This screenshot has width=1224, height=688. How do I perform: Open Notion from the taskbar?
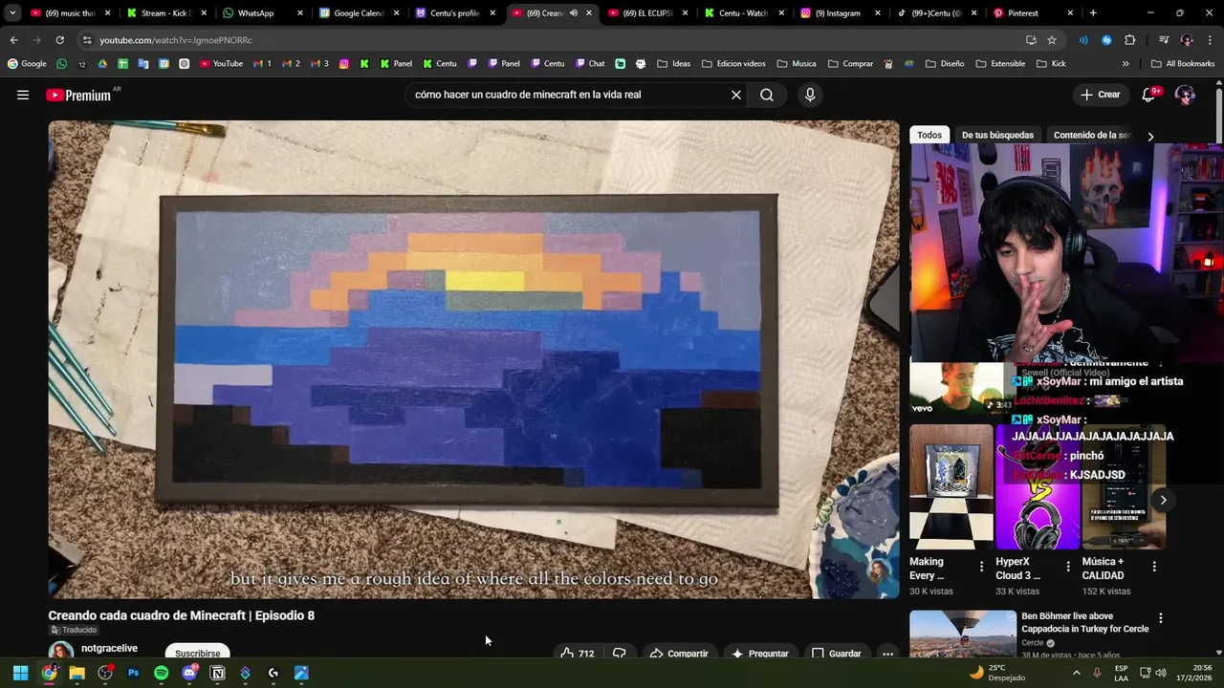(217, 673)
